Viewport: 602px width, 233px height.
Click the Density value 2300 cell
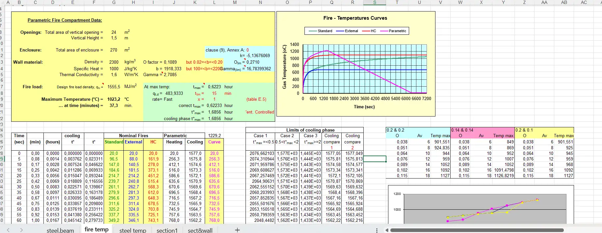pos(114,62)
